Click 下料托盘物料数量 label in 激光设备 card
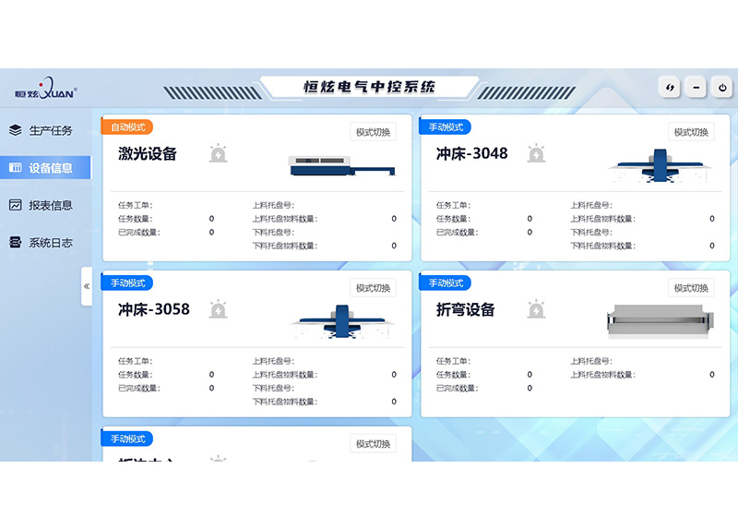Viewport: 738px width, 517px height. [285, 246]
